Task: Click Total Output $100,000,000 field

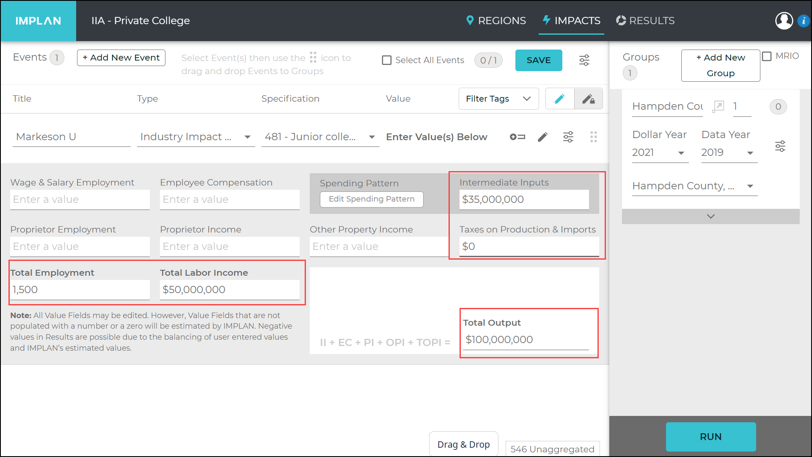Action: click(526, 340)
